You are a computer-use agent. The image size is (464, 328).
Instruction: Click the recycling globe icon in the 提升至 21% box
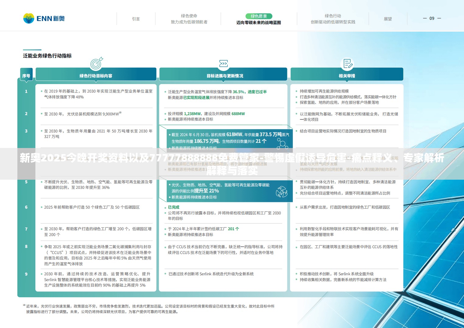(282, 192)
